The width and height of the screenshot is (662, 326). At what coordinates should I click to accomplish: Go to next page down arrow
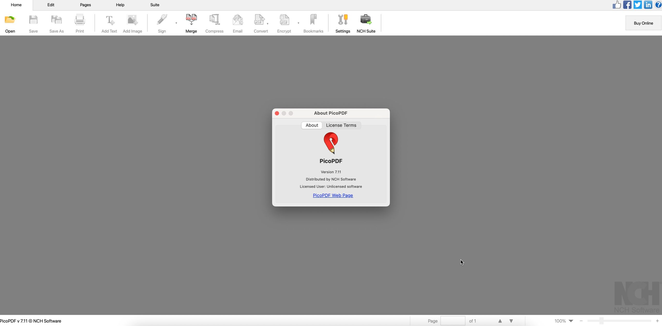(x=511, y=321)
